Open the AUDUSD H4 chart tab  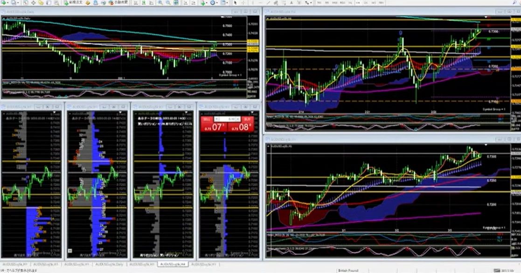pyautogui.click(x=173, y=264)
